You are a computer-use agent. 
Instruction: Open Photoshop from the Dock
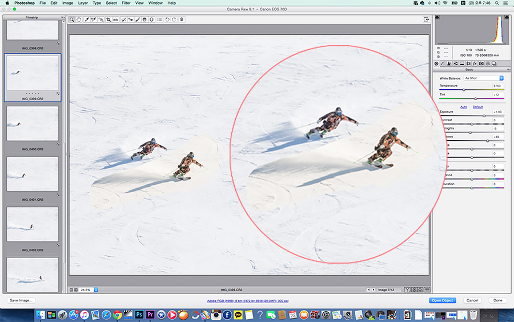coord(139,315)
